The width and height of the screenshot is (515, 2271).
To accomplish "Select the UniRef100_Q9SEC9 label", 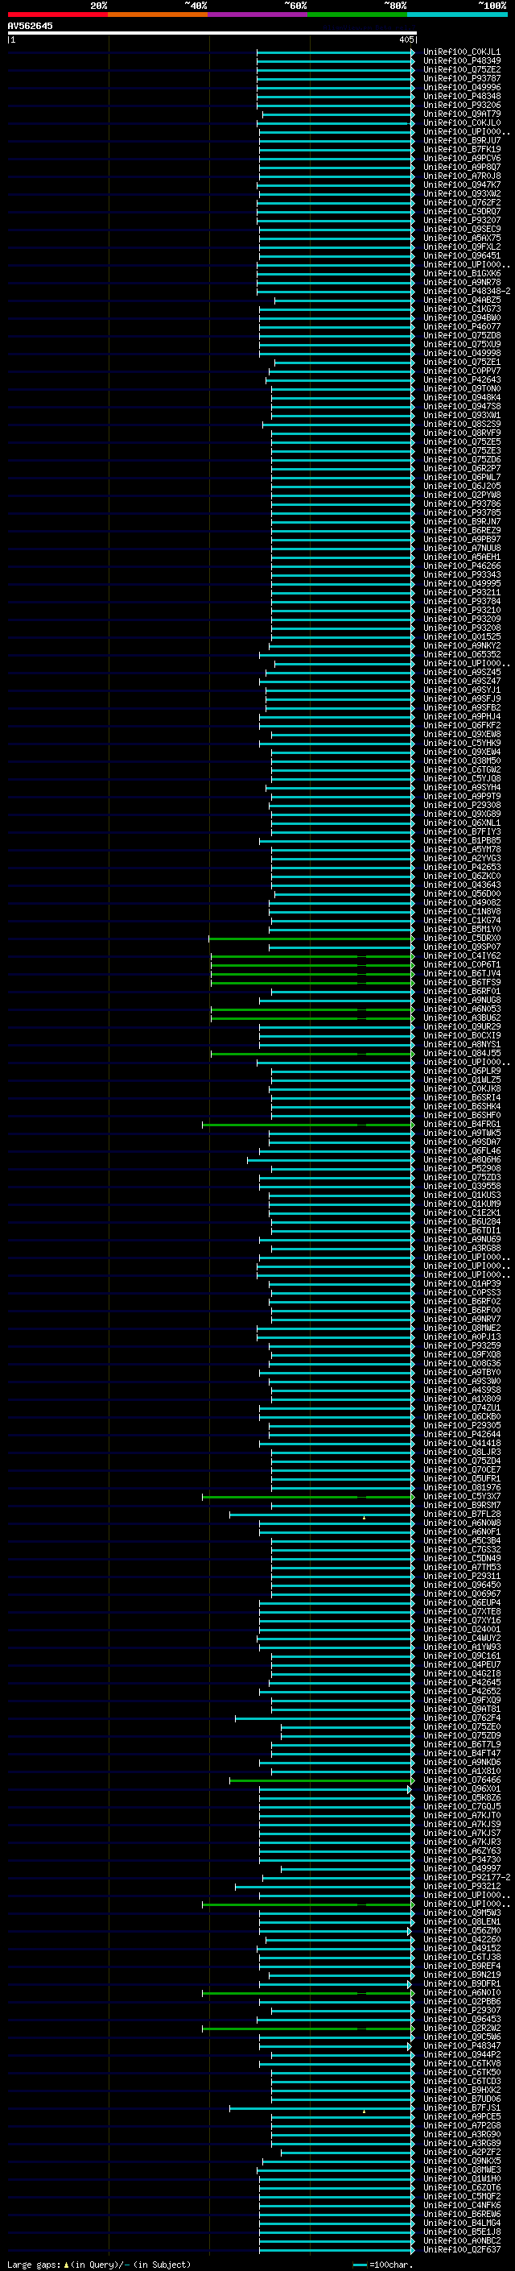I will [x=461, y=230].
